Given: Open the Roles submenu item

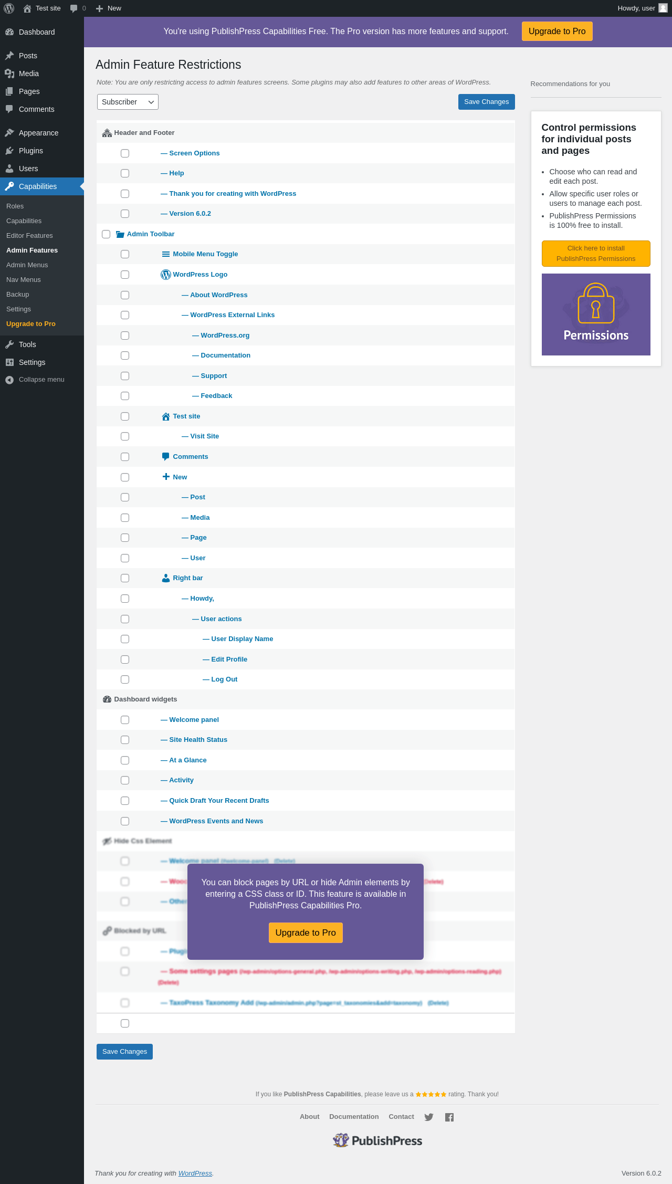Looking at the screenshot, I should 15,206.
